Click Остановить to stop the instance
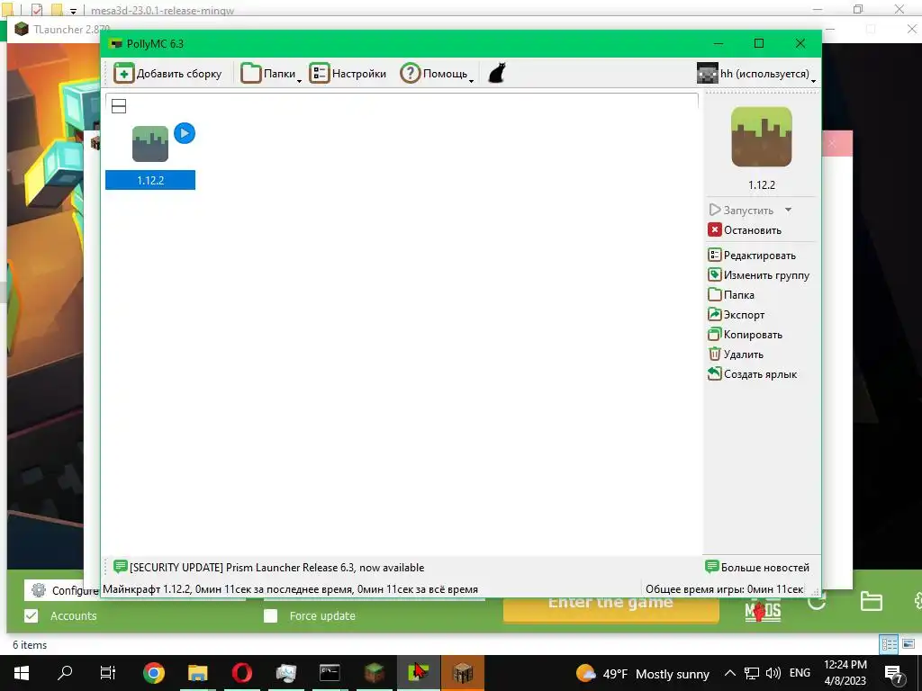Viewport: 922px width, 691px height. (x=745, y=230)
